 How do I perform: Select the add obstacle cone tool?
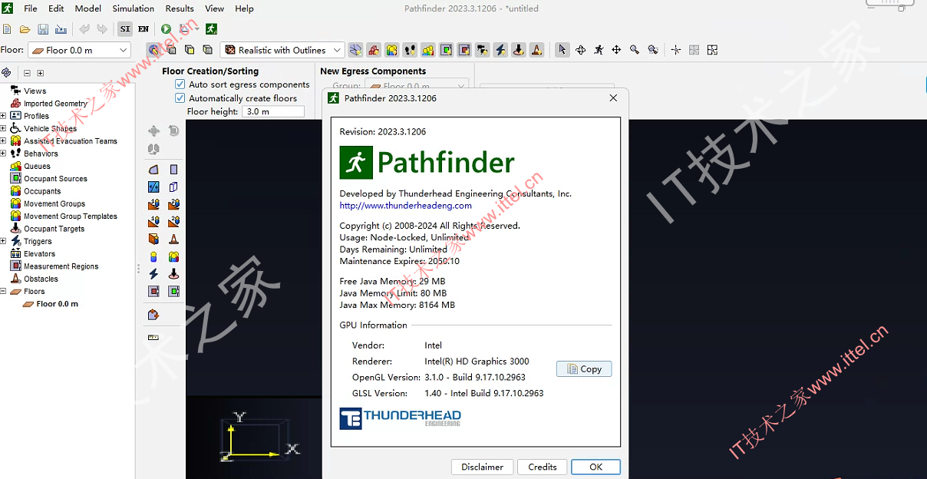[x=174, y=239]
